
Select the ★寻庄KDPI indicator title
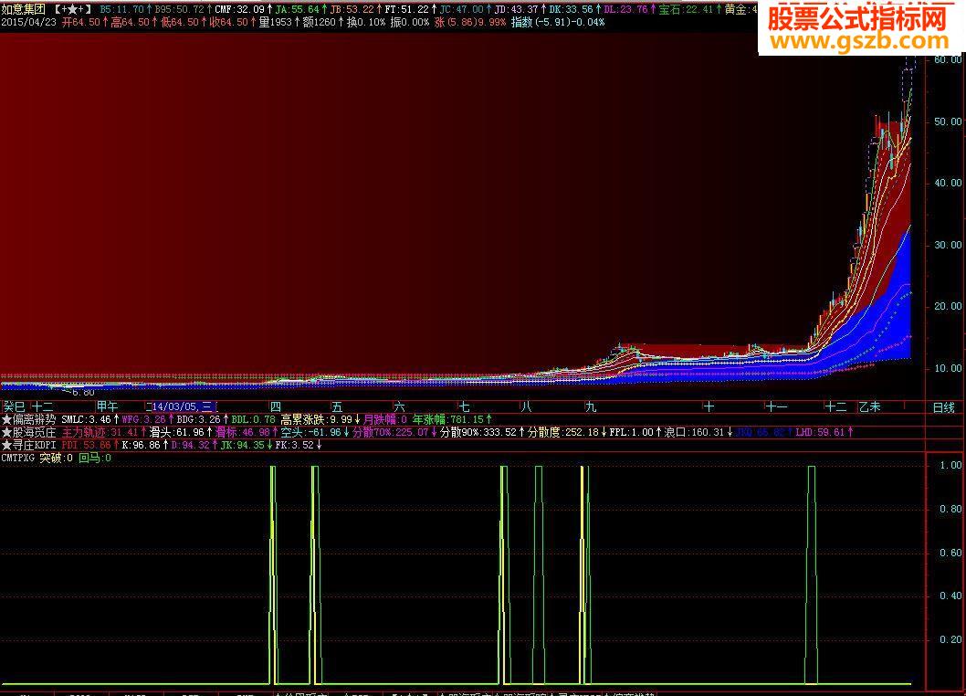(30, 445)
